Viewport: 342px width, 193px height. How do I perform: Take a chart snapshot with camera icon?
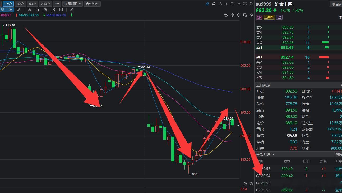(227, 4)
